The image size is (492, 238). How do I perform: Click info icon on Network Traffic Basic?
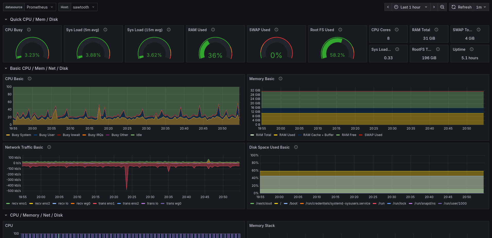click(x=49, y=147)
